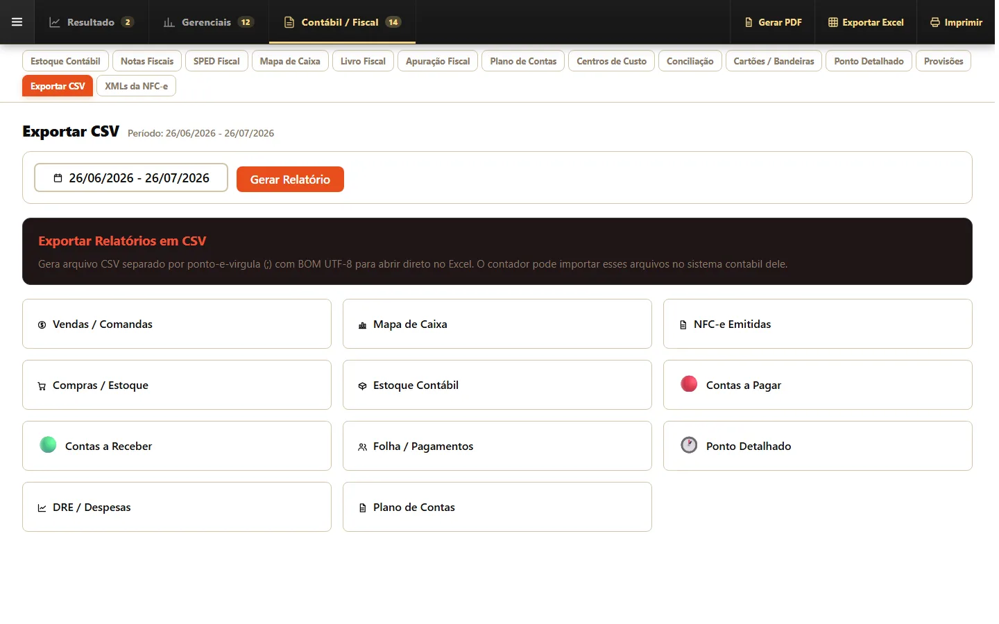Screen dimensions: 999x624
Task: Click the calendar icon in date field
Action: 58,178
